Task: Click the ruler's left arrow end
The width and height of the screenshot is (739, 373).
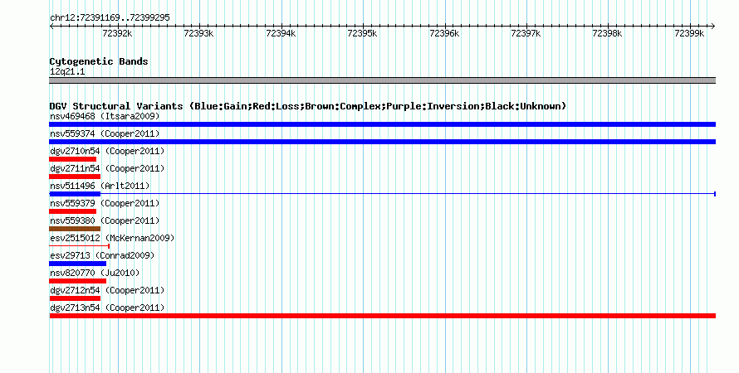Action: pyautogui.click(x=51, y=27)
